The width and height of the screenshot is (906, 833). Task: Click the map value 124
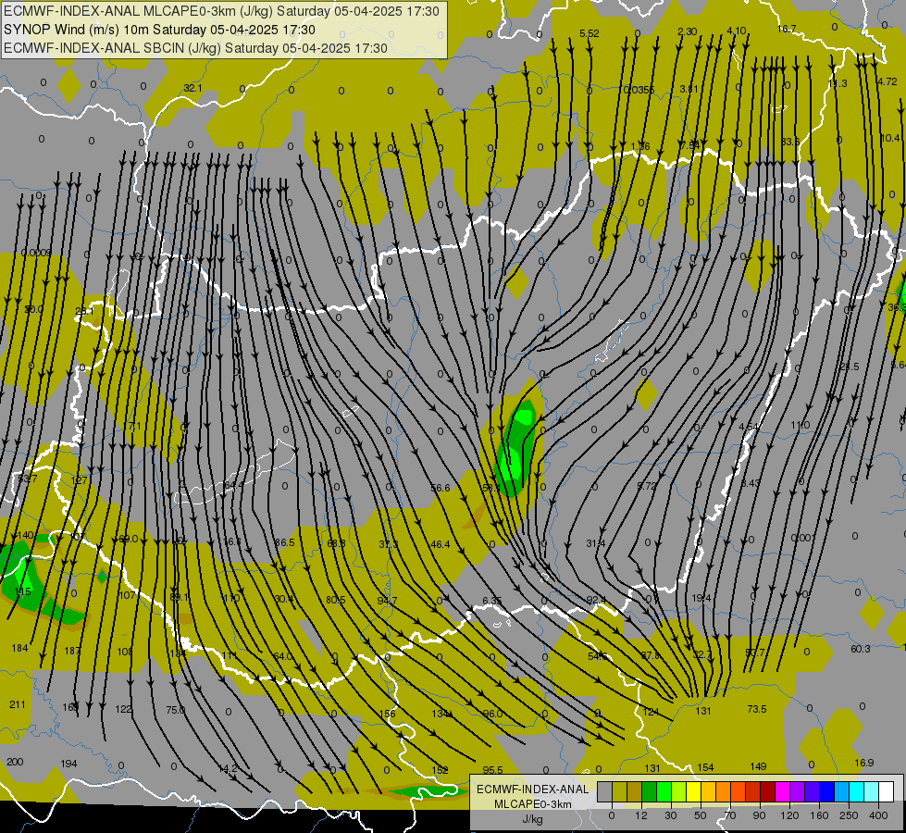[652, 712]
